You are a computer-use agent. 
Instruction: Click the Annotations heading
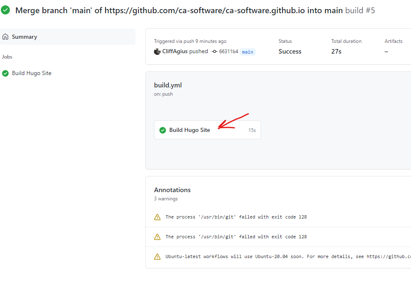tap(172, 190)
